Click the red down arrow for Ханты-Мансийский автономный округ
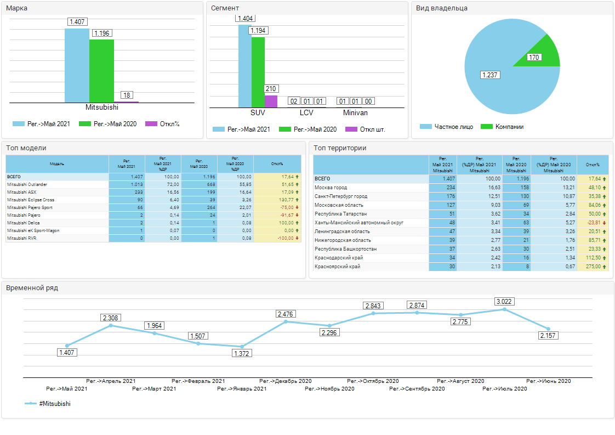Viewport: 615px width, 435px height. point(605,223)
